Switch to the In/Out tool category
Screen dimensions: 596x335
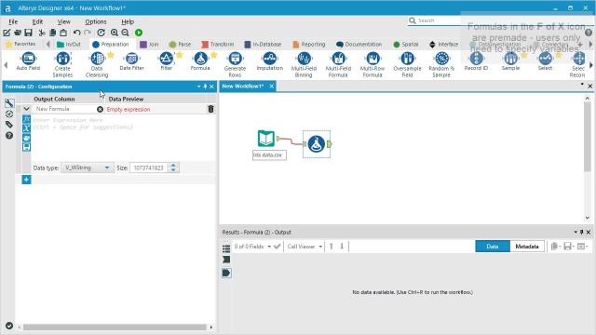coord(69,45)
